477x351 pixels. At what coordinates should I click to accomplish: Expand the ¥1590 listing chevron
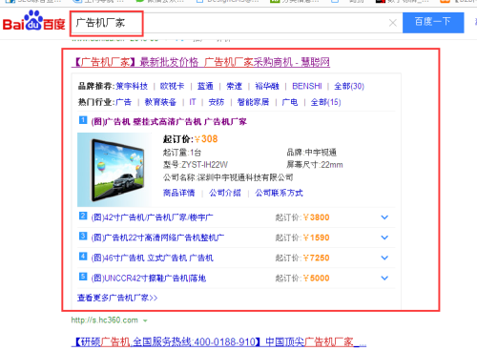[384, 237]
